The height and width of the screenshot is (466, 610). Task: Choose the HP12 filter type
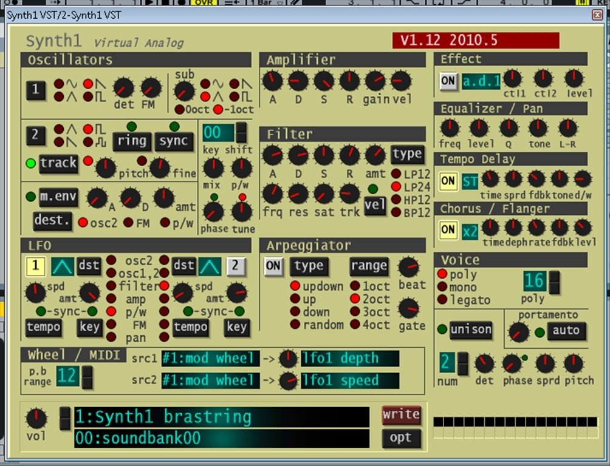pyautogui.click(x=396, y=200)
